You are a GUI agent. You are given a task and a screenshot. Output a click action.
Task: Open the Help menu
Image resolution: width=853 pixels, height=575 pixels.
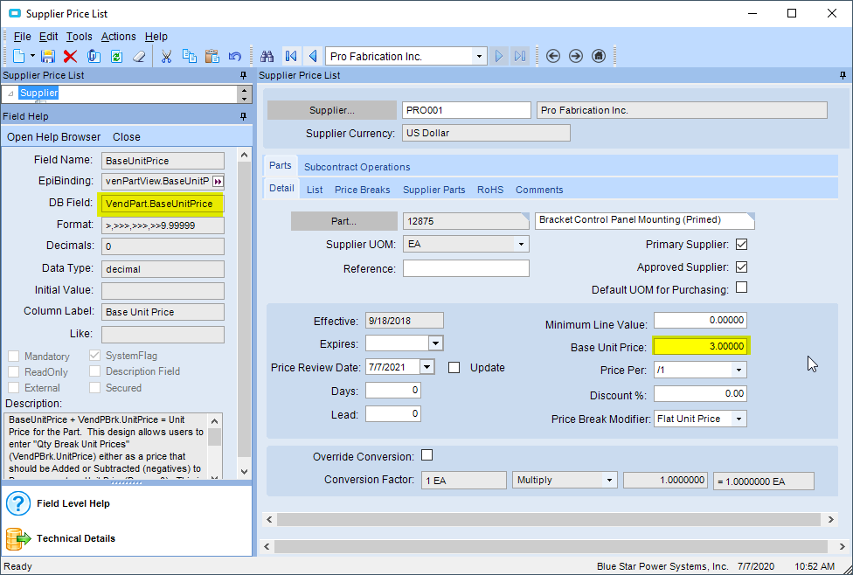click(156, 37)
